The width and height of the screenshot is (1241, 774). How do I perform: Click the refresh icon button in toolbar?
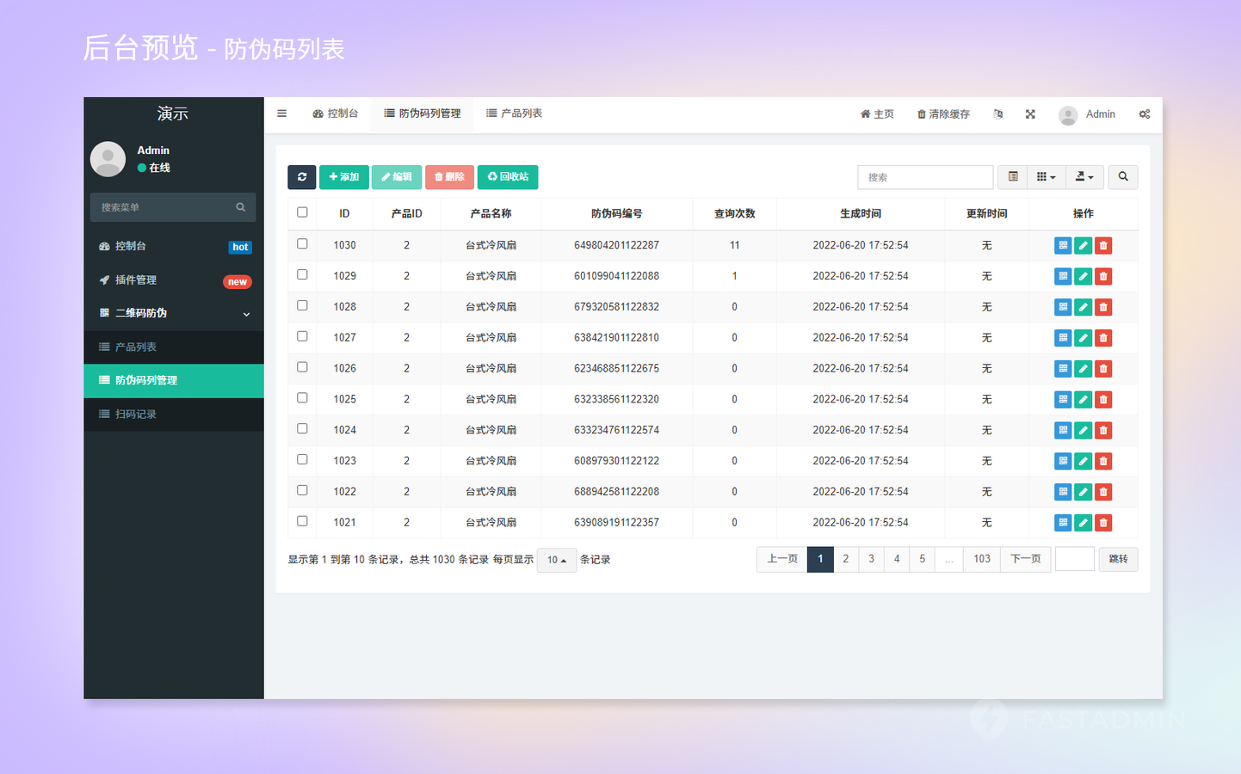(301, 177)
